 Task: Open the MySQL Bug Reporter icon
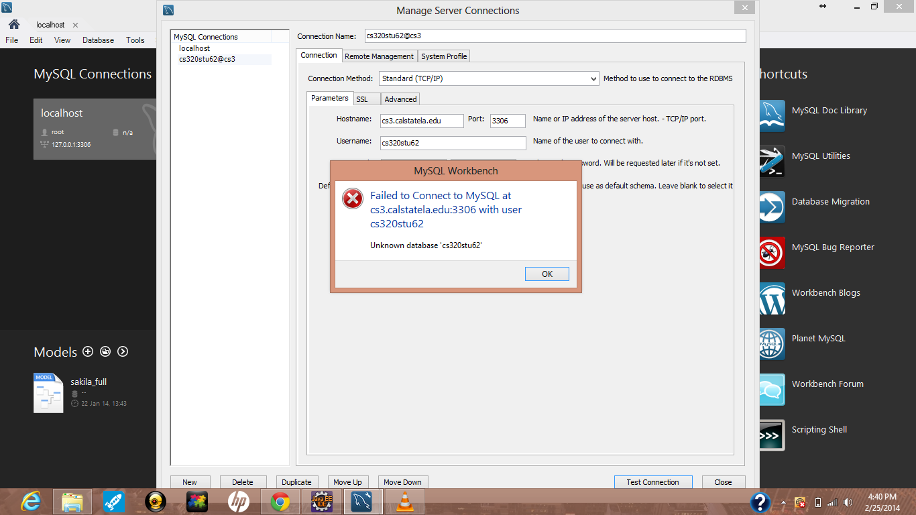coord(772,253)
